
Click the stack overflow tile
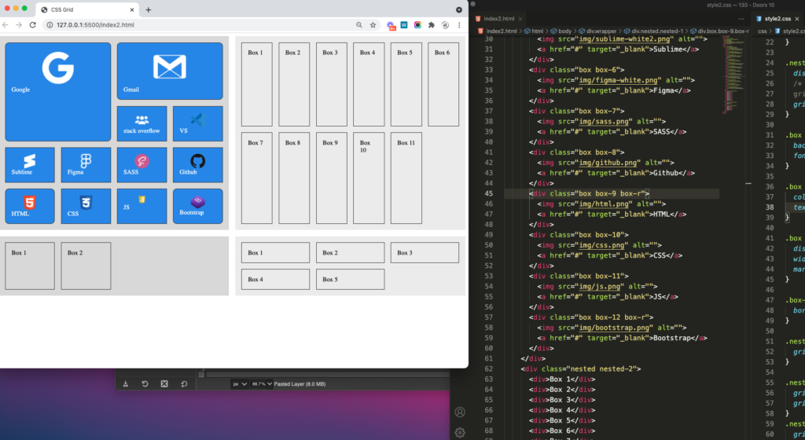coord(142,123)
